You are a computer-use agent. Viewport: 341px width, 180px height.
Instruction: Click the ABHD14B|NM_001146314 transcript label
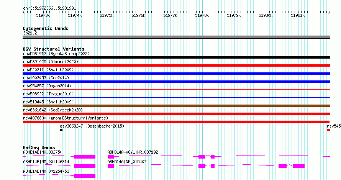tap(46, 162)
